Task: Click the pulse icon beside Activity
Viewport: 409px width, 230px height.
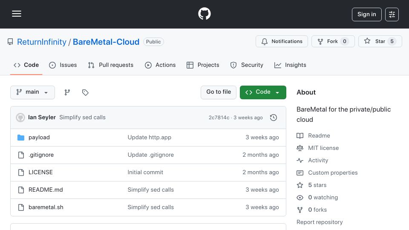Action: coord(300,161)
